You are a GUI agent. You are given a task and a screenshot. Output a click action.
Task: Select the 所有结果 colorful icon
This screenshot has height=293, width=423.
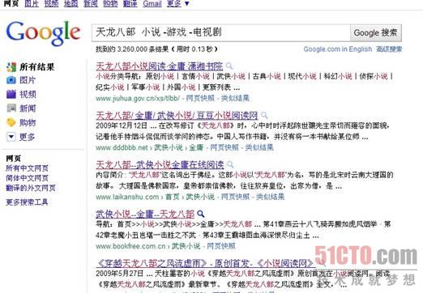(x=11, y=67)
